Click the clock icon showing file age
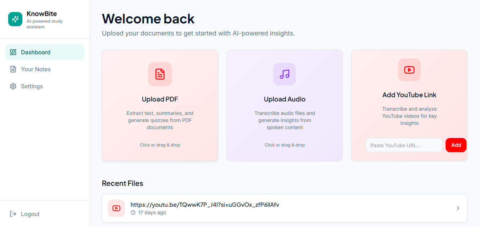Viewport: 480px width, 227px height. tap(133, 212)
